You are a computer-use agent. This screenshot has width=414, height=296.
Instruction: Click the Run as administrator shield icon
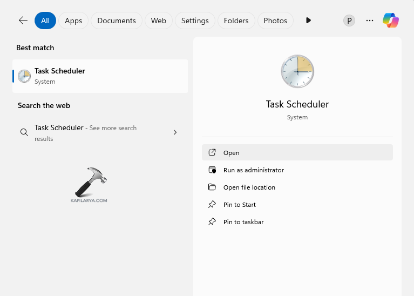[212, 170]
